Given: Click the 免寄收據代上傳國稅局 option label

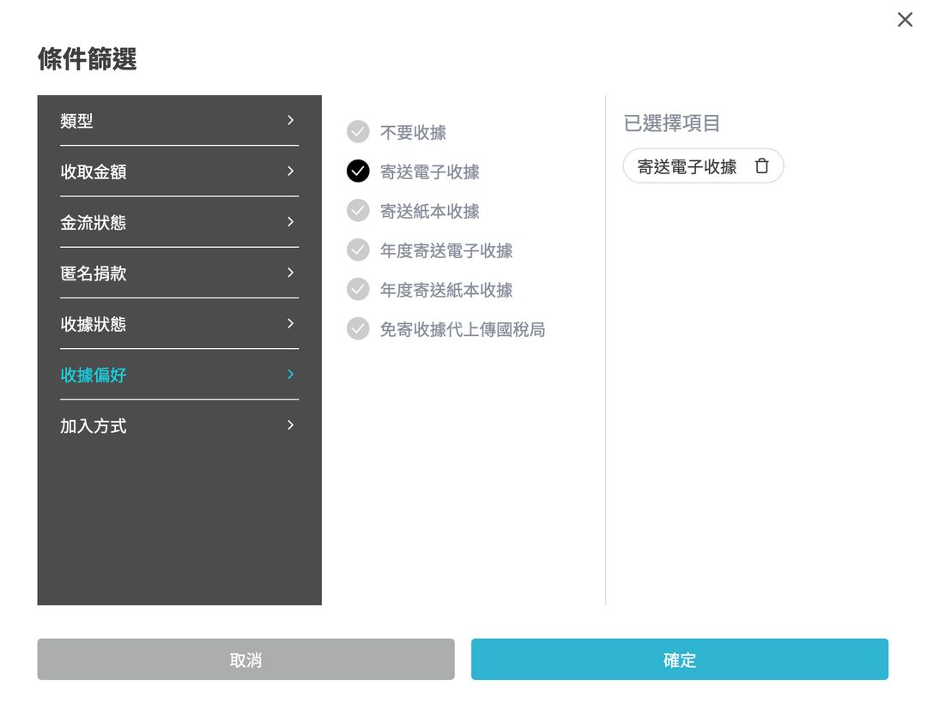Looking at the screenshot, I should [x=463, y=329].
